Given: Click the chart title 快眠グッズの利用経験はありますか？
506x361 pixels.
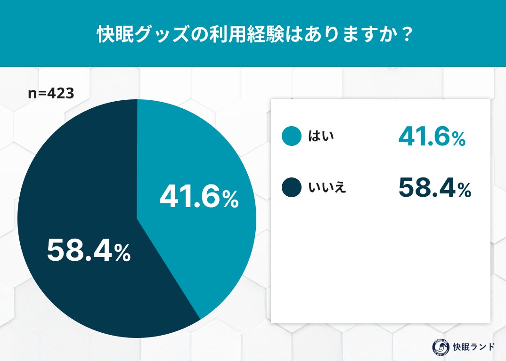Looking at the screenshot, I should (x=253, y=34).
